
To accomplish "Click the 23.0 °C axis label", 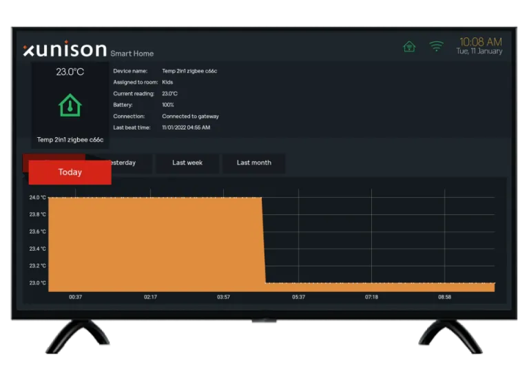I will point(37,283).
